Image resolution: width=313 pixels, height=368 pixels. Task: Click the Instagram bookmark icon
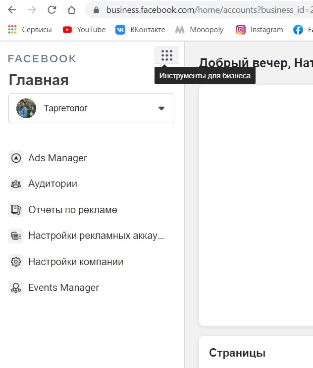pos(241,30)
